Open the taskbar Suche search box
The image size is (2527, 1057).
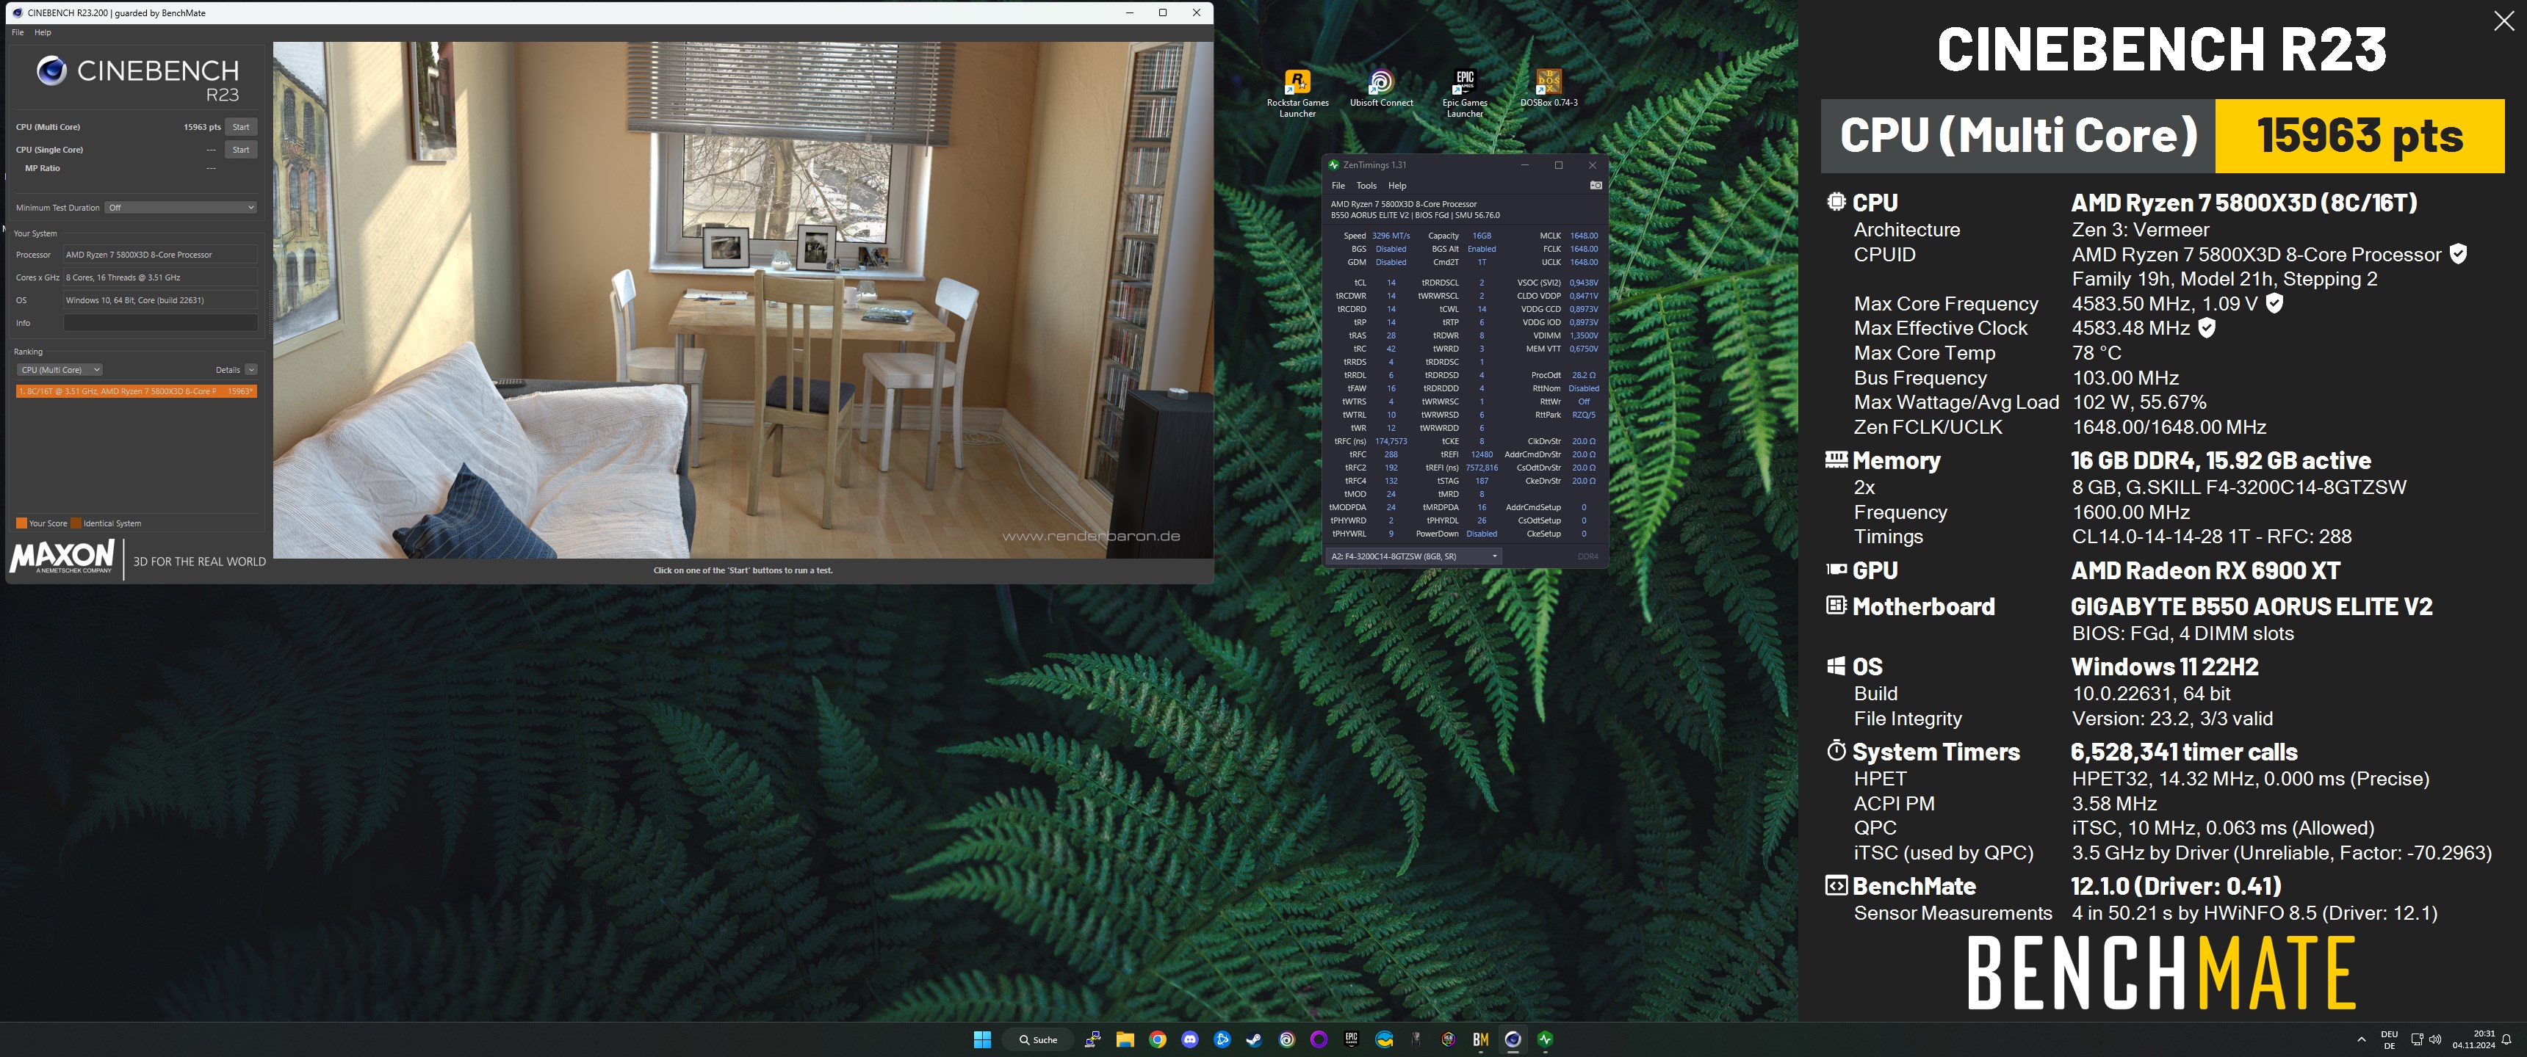pyautogui.click(x=1038, y=1039)
